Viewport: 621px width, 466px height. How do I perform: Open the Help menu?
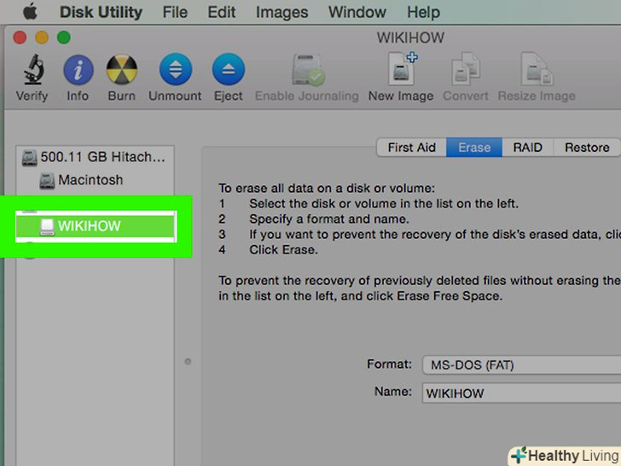coord(423,12)
